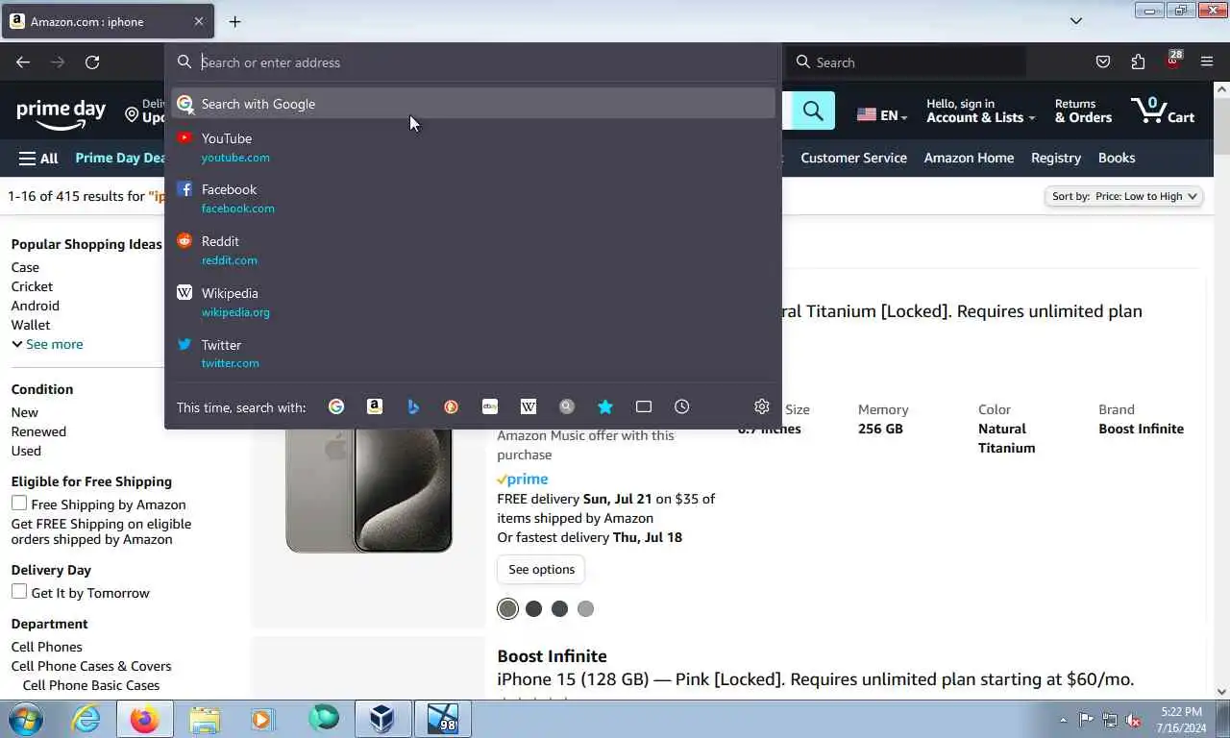This screenshot has width=1230, height=738.
Task: List all tabs dropdown arrow
Action: (x=1076, y=21)
